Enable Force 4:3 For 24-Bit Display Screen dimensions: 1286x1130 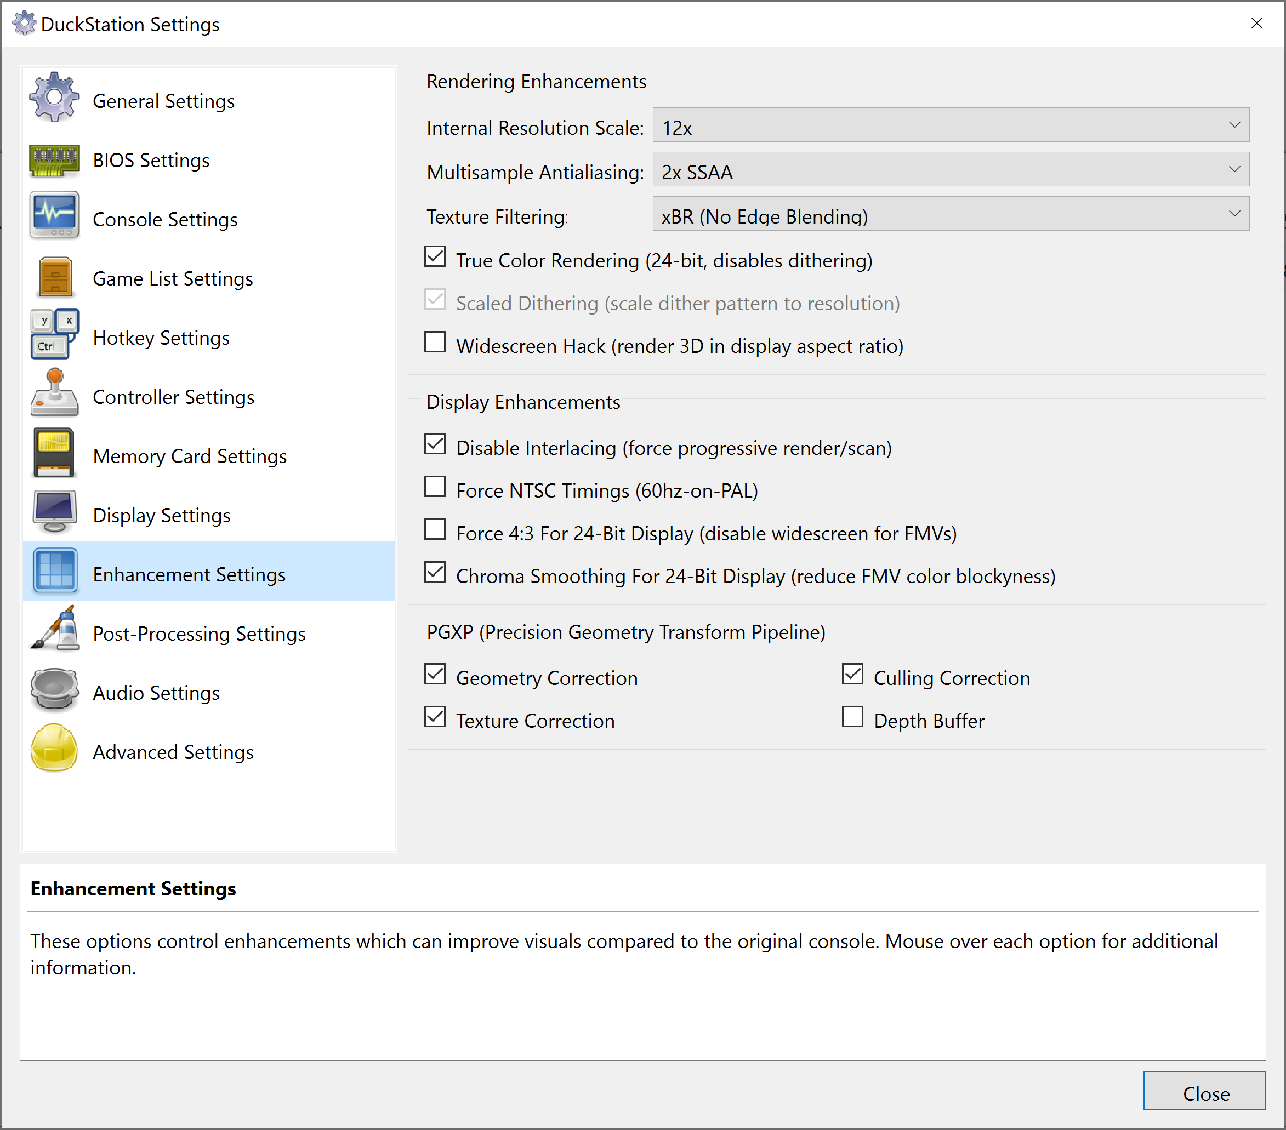(x=435, y=529)
